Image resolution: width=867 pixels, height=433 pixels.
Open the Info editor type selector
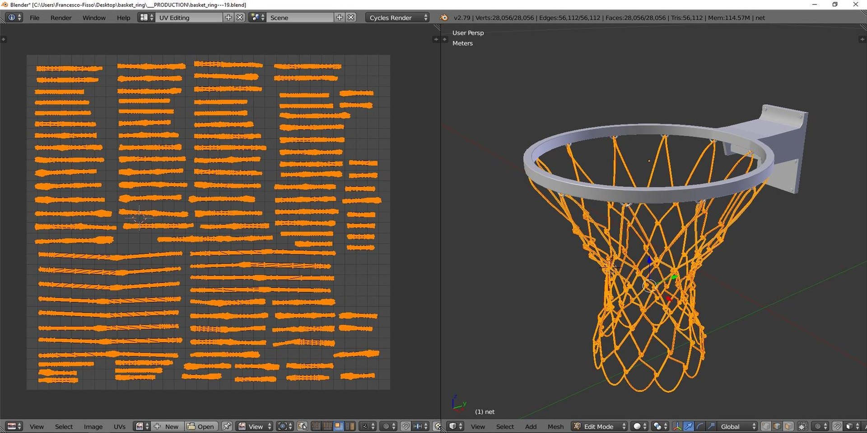(x=14, y=18)
